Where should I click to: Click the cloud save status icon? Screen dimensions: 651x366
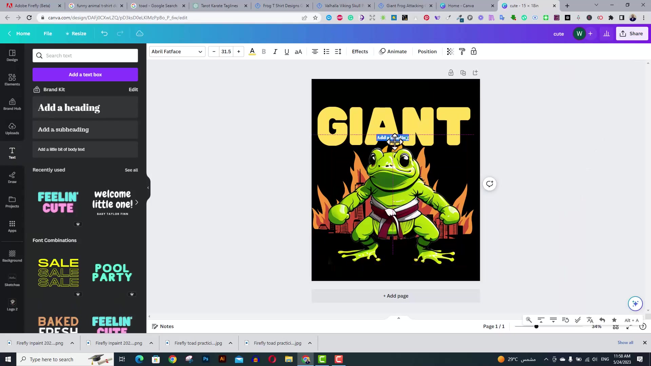140,34
